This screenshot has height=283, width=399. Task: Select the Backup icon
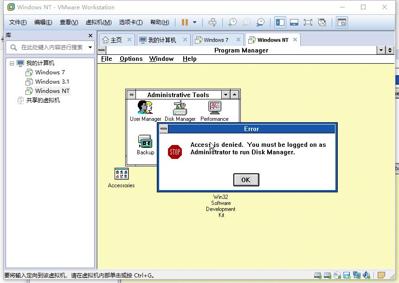click(x=145, y=145)
